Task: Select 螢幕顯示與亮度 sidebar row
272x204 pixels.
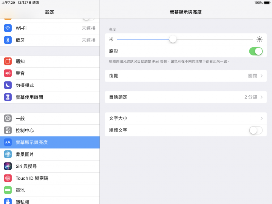Action: pos(50,142)
